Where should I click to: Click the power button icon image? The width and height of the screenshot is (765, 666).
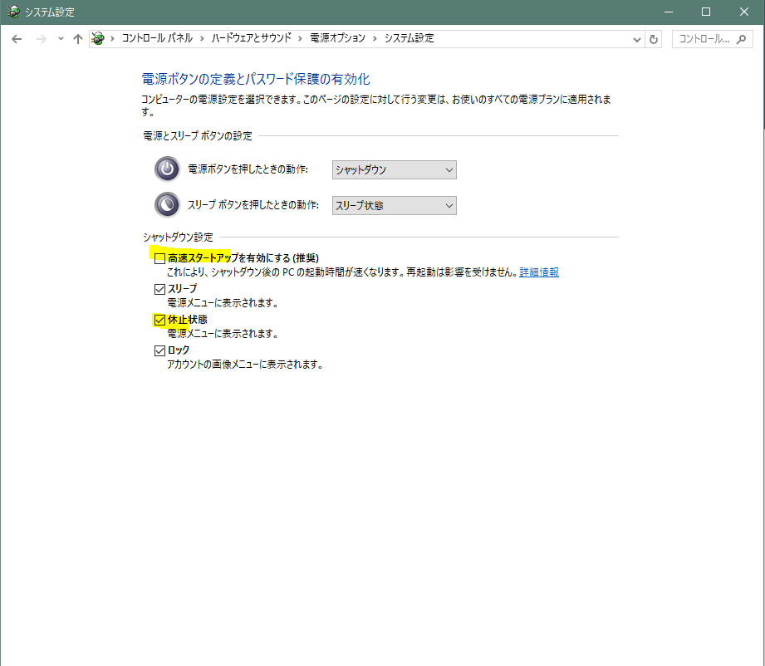167,169
